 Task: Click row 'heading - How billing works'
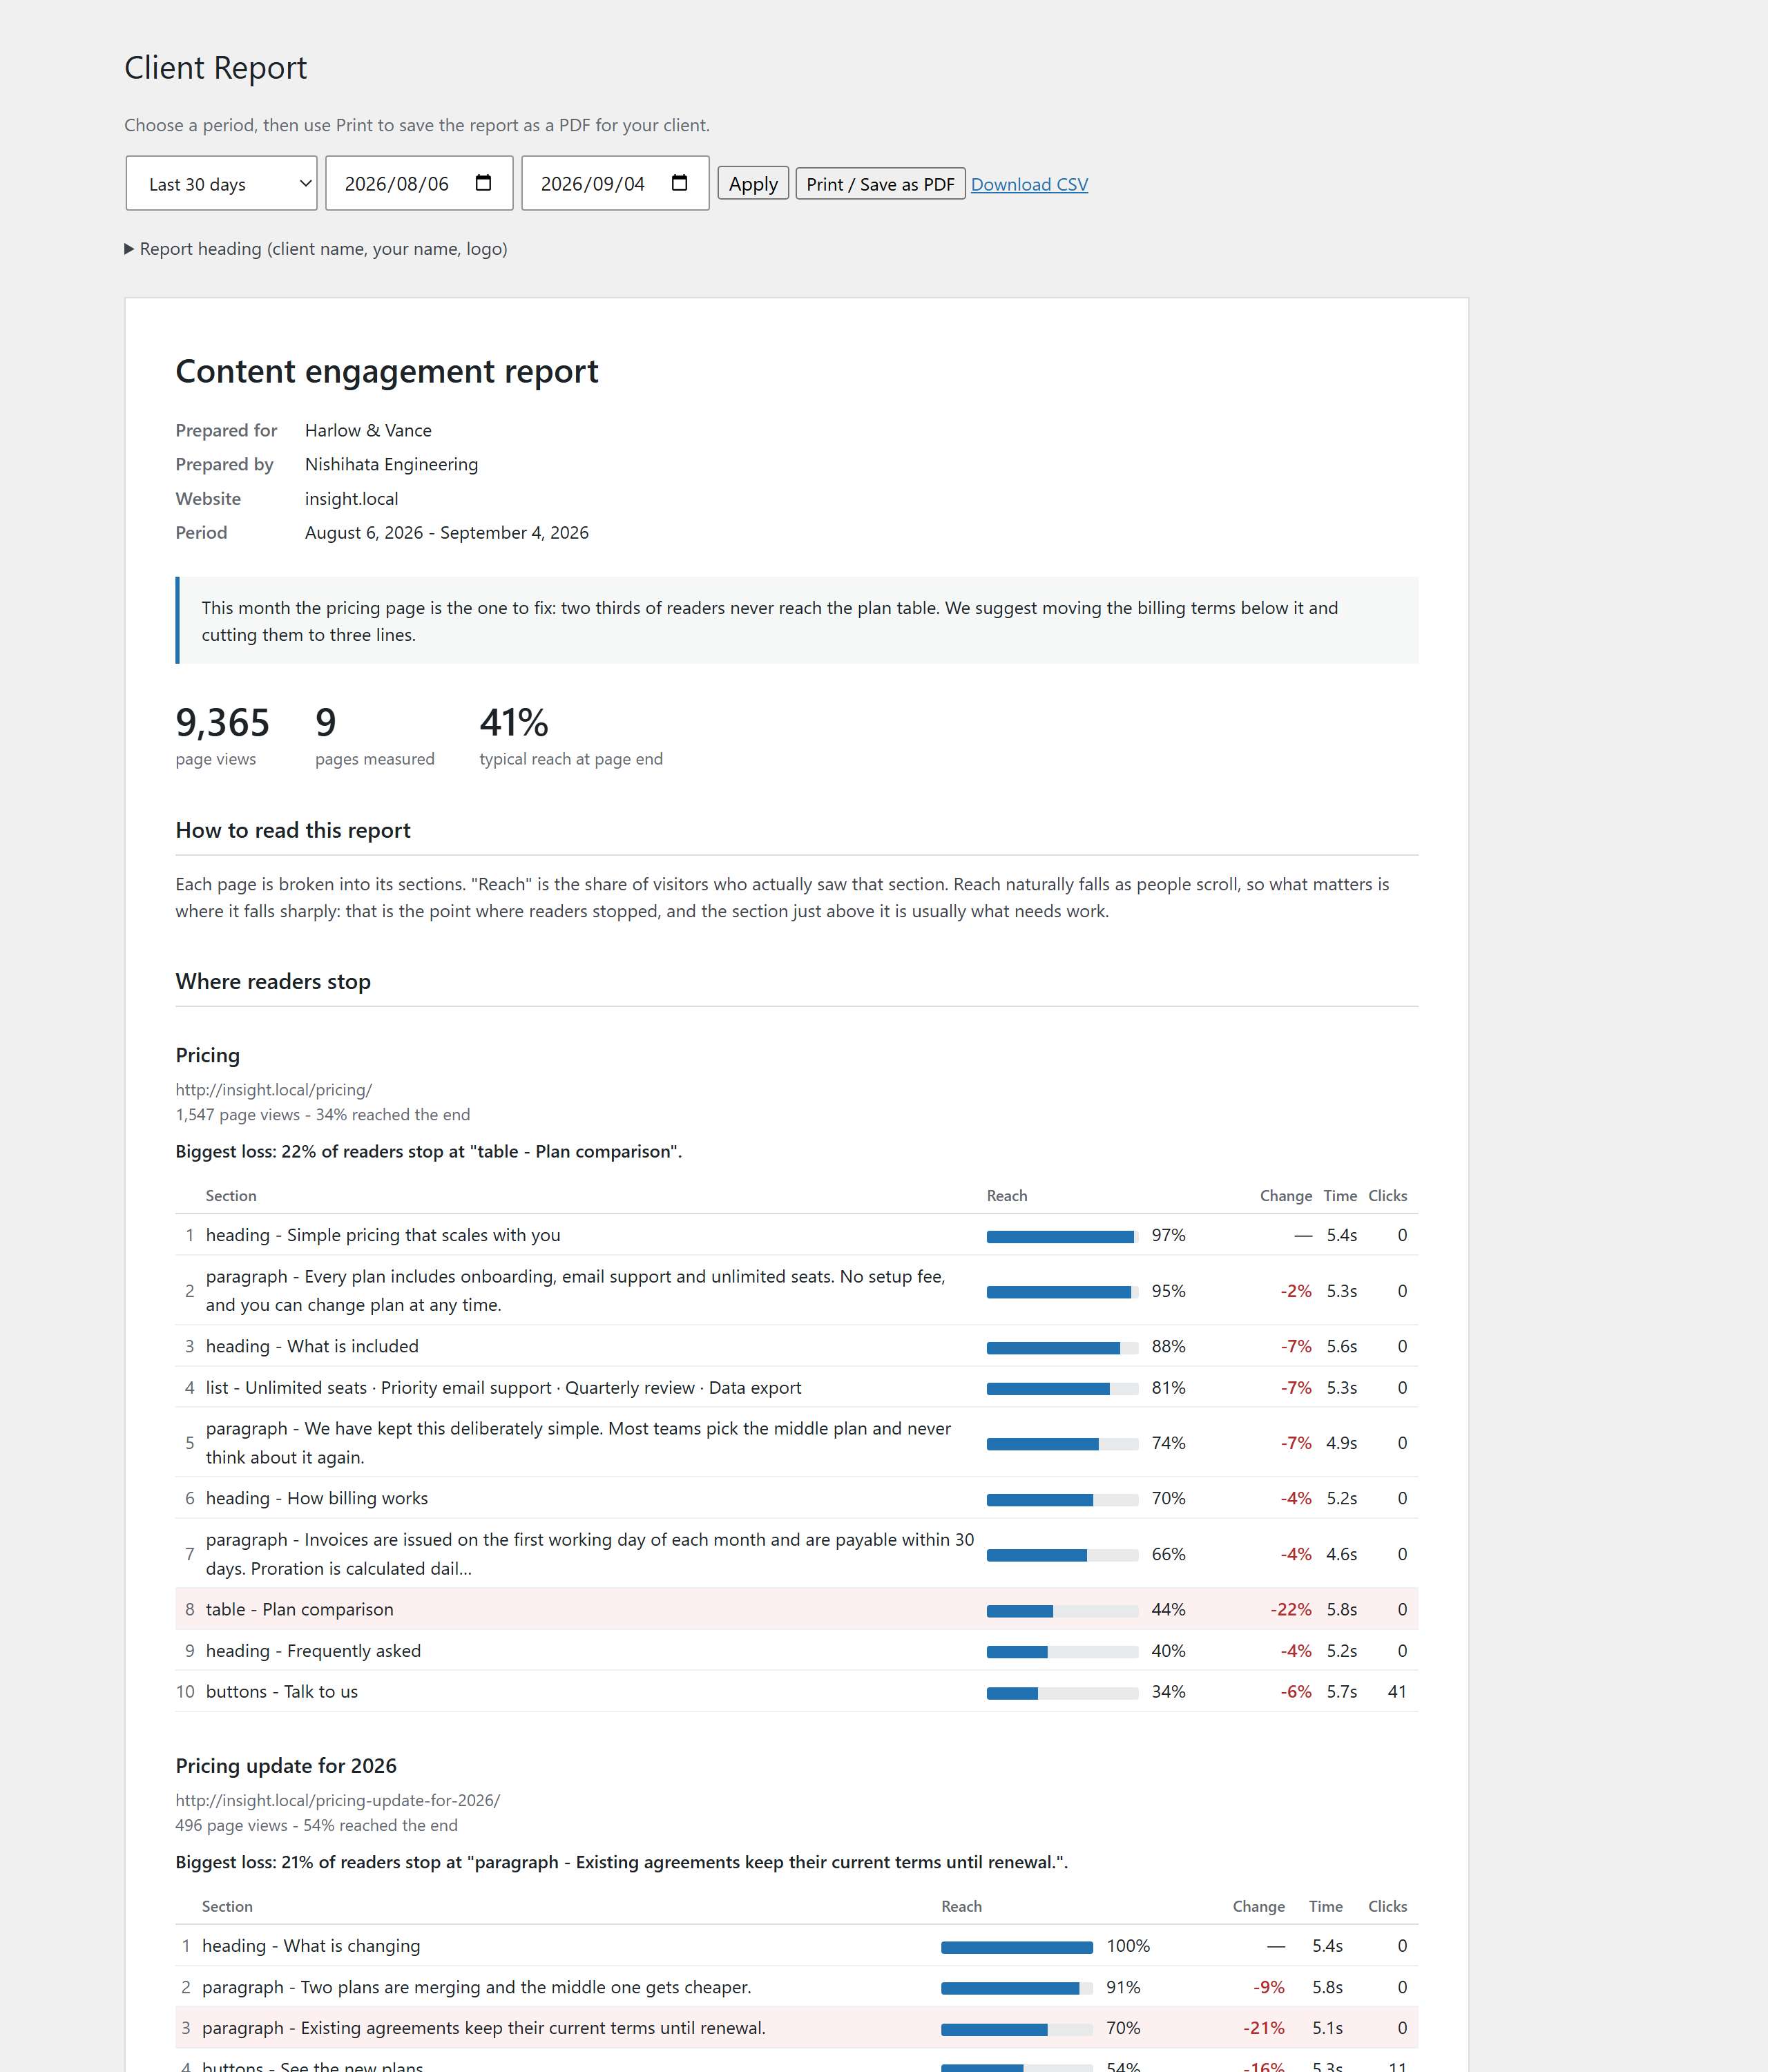point(796,1498)
